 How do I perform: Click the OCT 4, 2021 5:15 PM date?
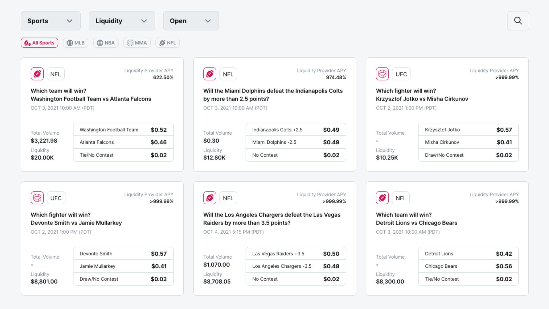coord(233,232)
